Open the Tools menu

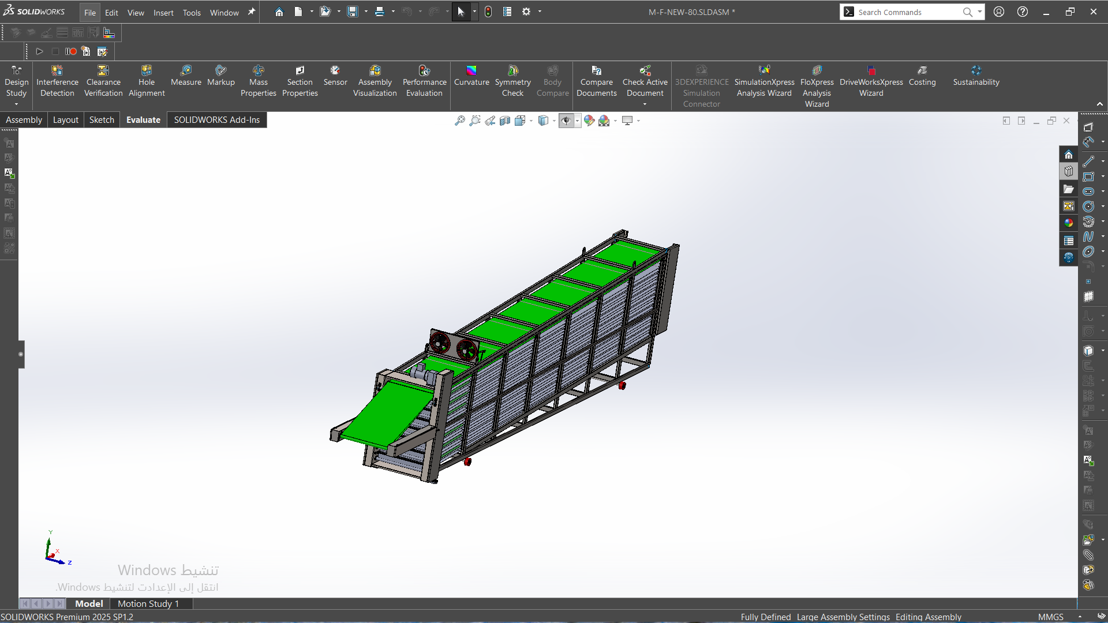(x=192, y=12)
